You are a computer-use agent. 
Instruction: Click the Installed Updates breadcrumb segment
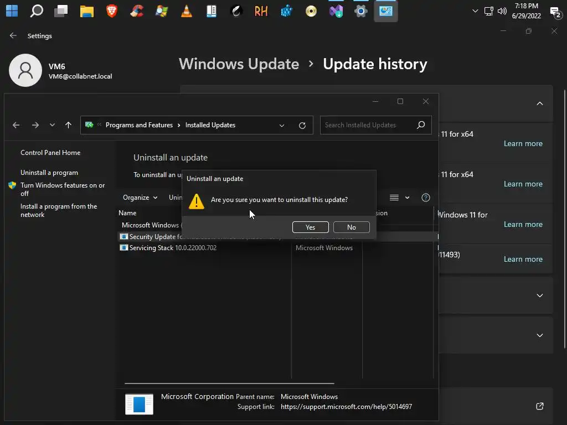210,125
